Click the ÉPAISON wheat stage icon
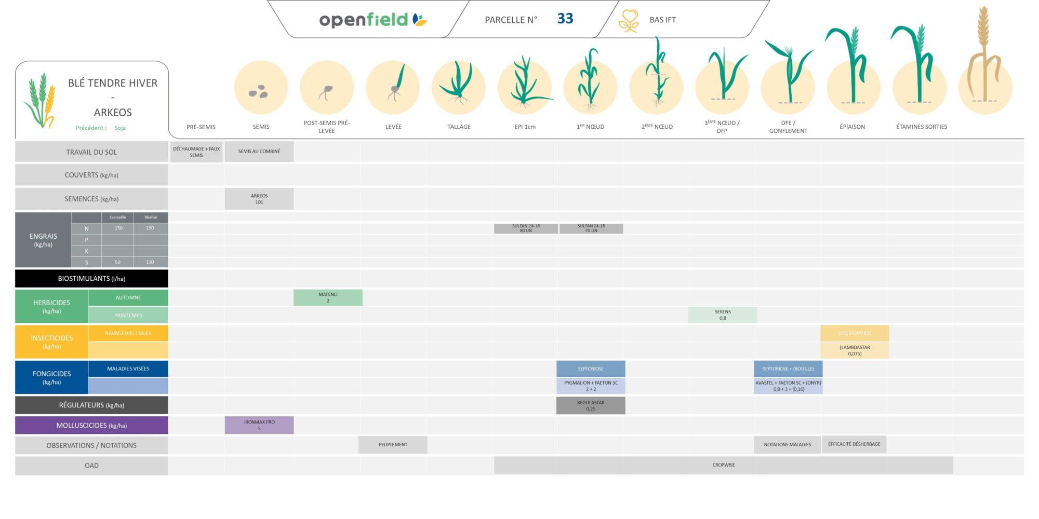This screenshot has width=1039, height=519. [852, 67]
